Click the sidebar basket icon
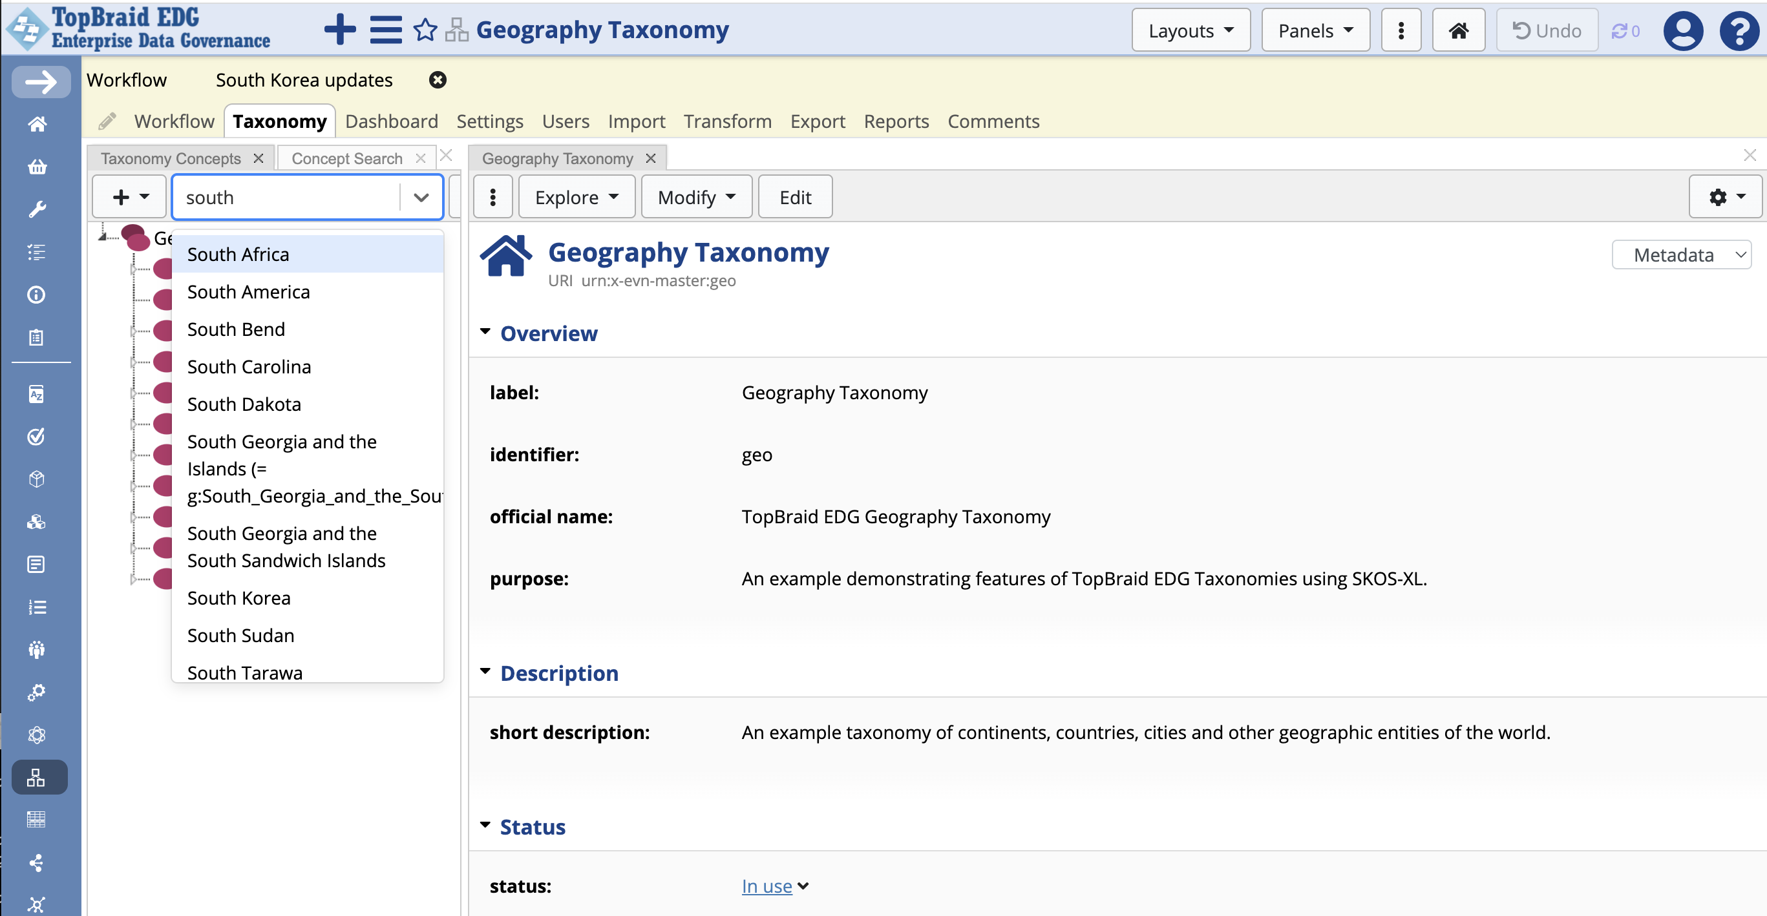Viewport: 1767px width, 916px height. coord(37,167)
